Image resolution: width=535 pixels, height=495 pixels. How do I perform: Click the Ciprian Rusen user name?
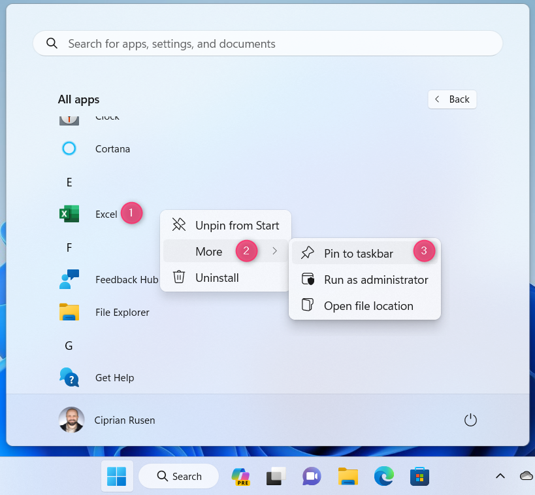coord(125,420)
